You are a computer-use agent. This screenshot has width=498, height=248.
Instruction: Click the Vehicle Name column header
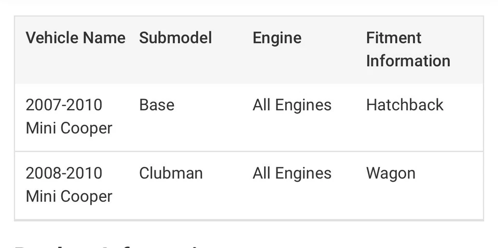point(75,38)
